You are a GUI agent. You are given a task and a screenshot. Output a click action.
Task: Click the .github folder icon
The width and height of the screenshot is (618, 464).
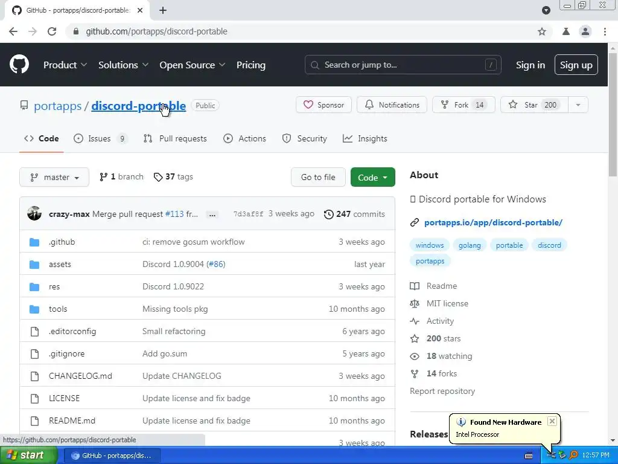coord(34,242)
